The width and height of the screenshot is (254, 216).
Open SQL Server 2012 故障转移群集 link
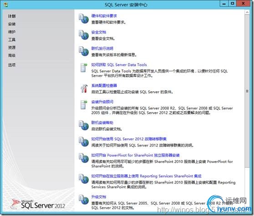pyautogui.click(x=129, y=139)
